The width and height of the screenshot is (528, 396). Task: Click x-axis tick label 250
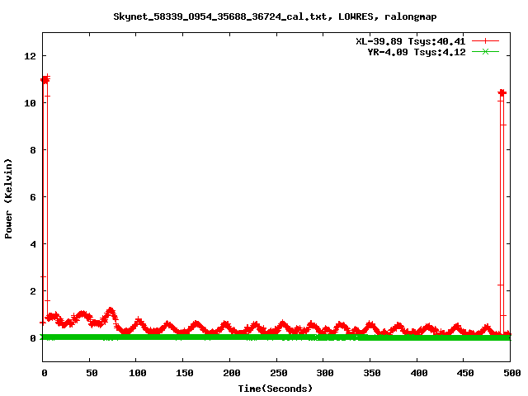[278, 373]
